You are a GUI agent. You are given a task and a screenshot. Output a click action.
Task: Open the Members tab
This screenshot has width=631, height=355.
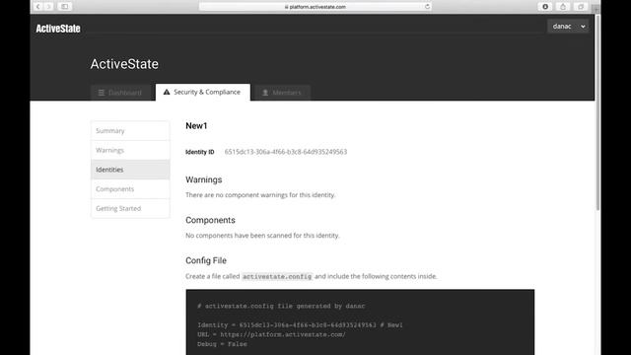[283, 93]
